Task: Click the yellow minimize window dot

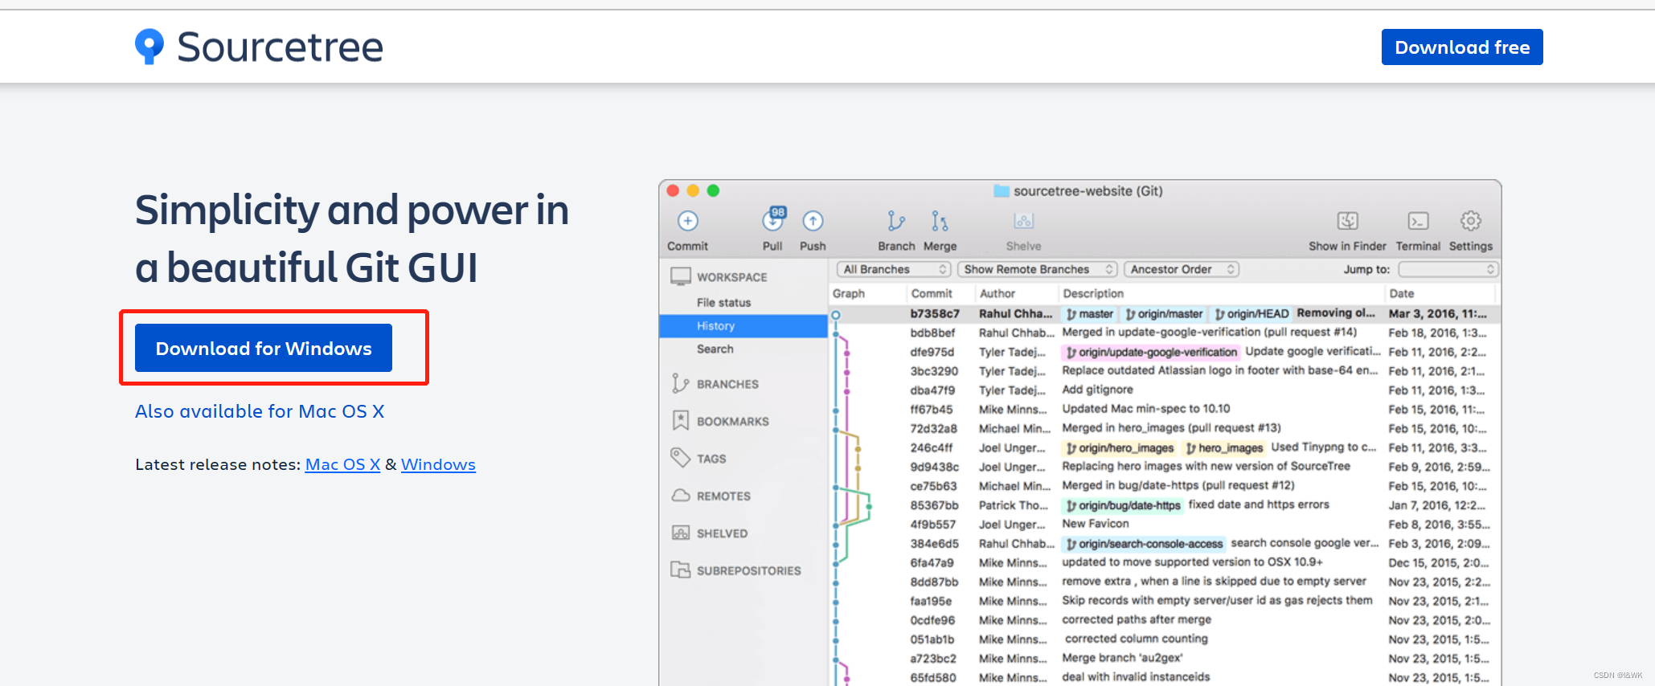Action: 693,190
